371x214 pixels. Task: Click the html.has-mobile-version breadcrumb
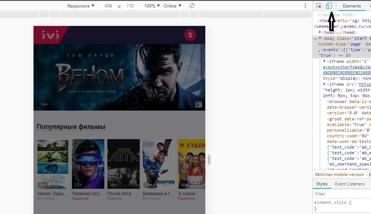pyautogui.click(x=339, y=175)
